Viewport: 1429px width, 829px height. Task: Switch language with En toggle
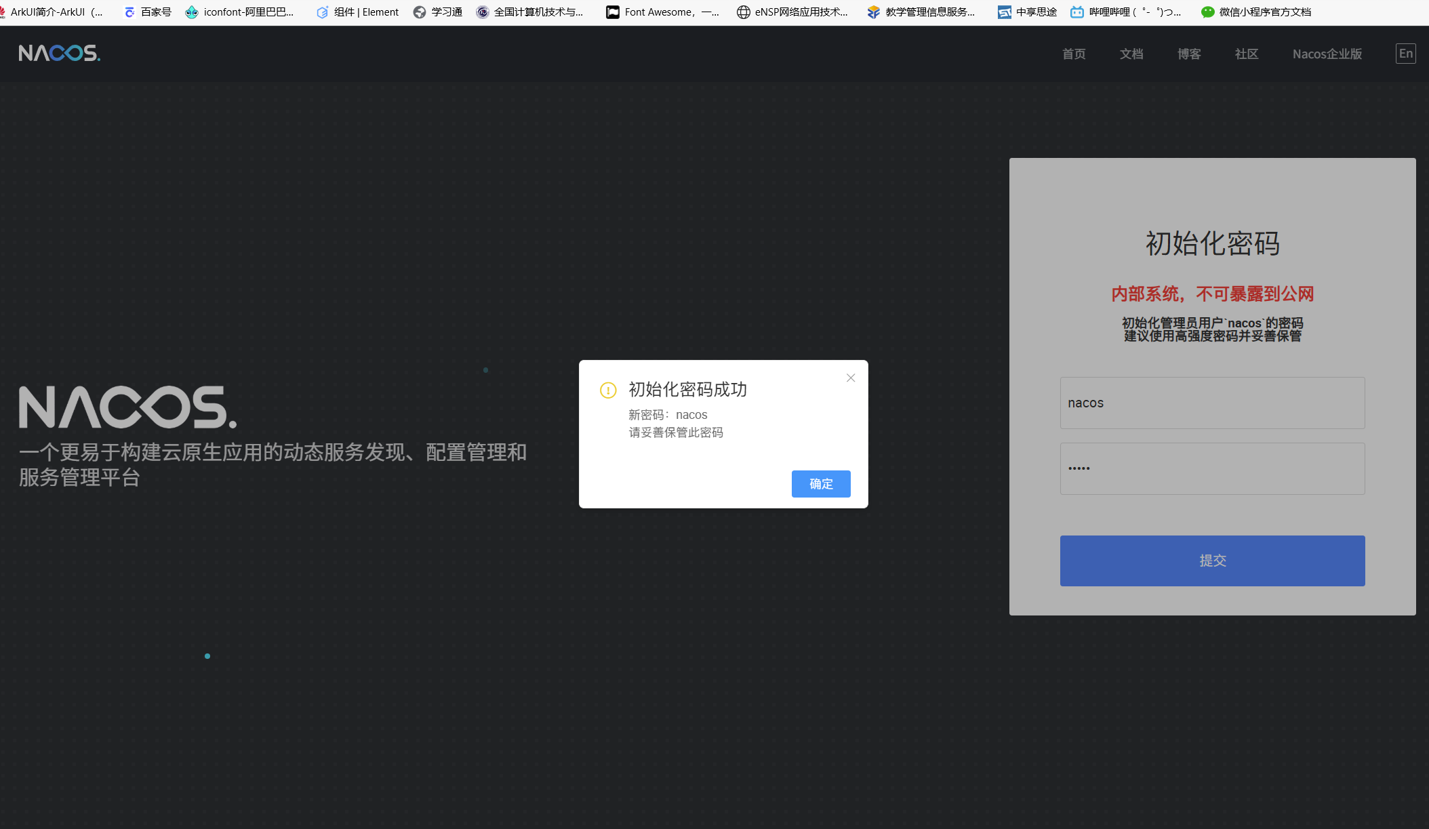coord(1405,54)
